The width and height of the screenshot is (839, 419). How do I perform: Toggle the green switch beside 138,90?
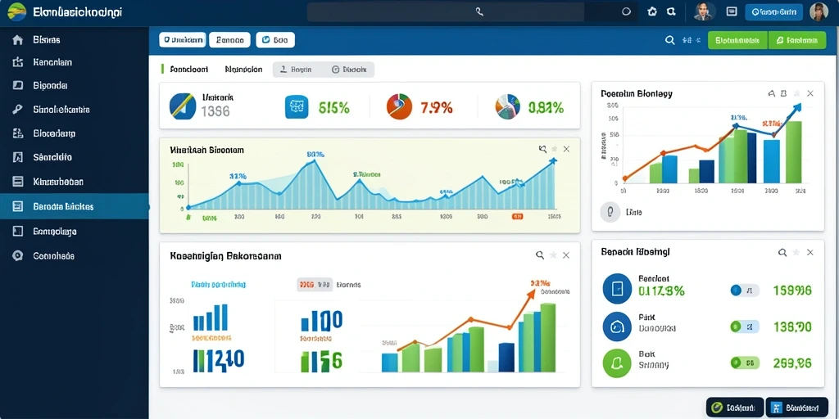pyautogui.click(x=744, y=326)
